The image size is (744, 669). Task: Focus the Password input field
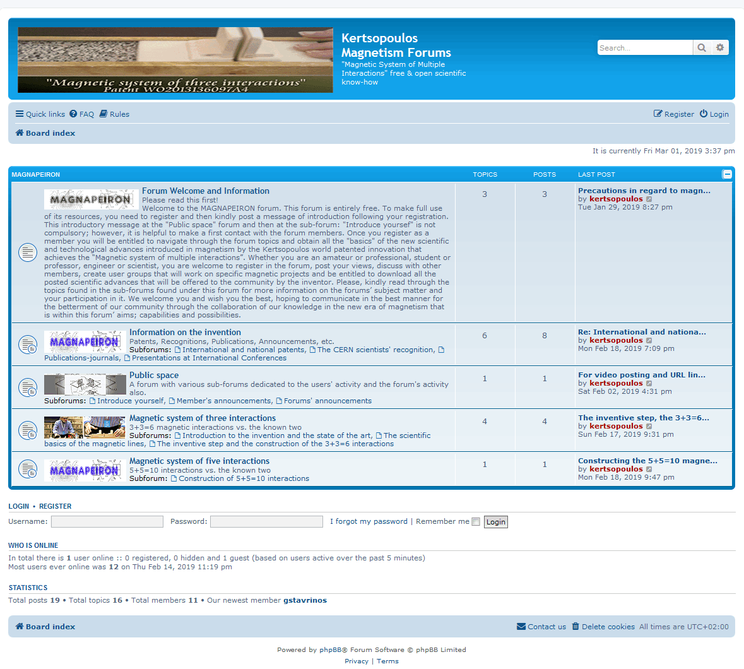tap(266, 522)
